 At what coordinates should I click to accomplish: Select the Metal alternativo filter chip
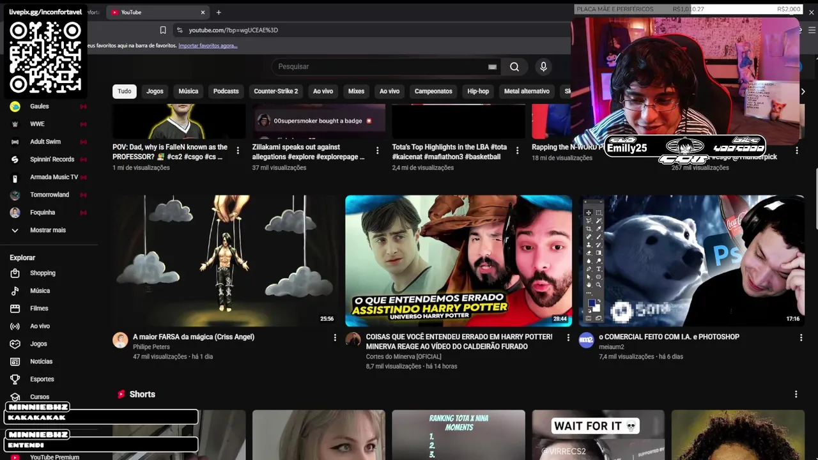(x=527, y=91)
